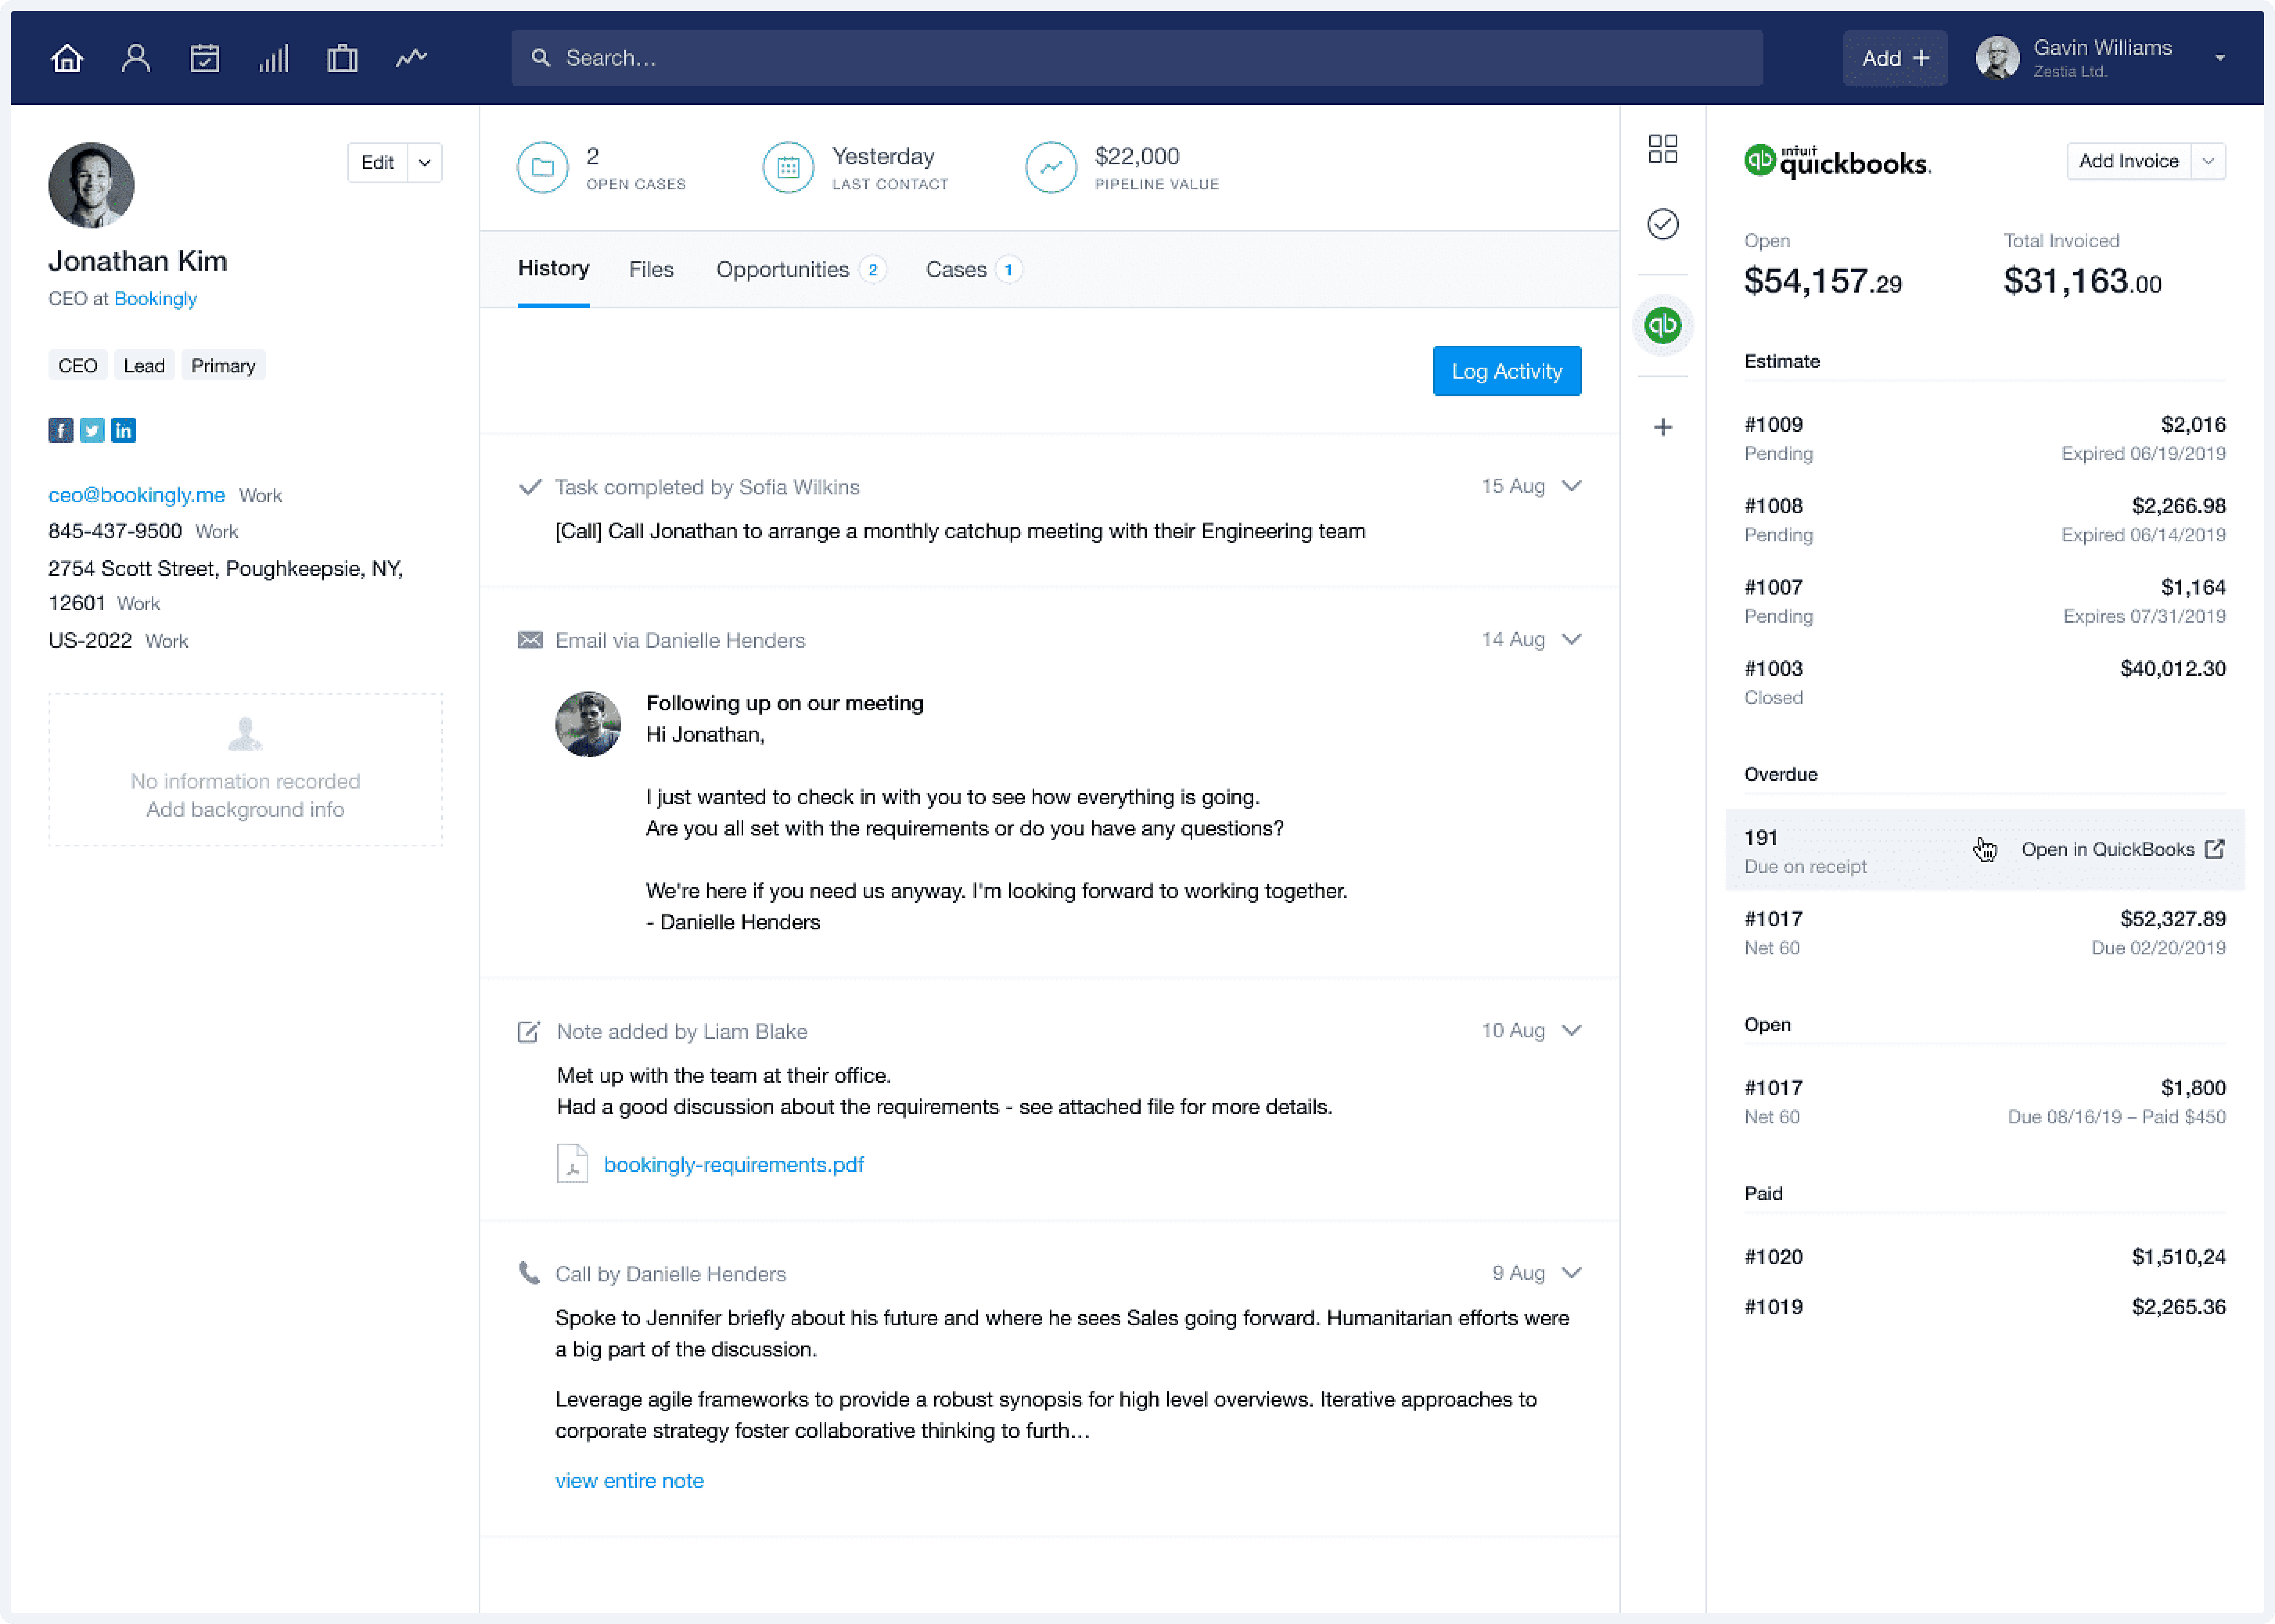Click the Lead tag
The image size is (2275, 1624).
(x=144, y=366)
